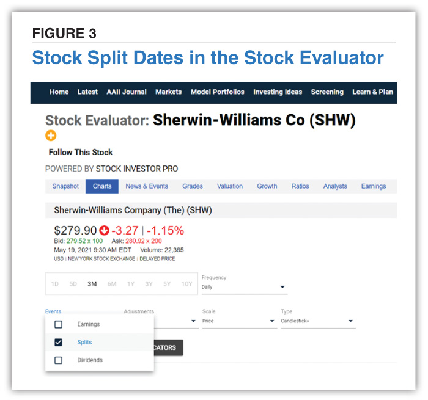Enable the Dividends events checkbox

point(59,360)
